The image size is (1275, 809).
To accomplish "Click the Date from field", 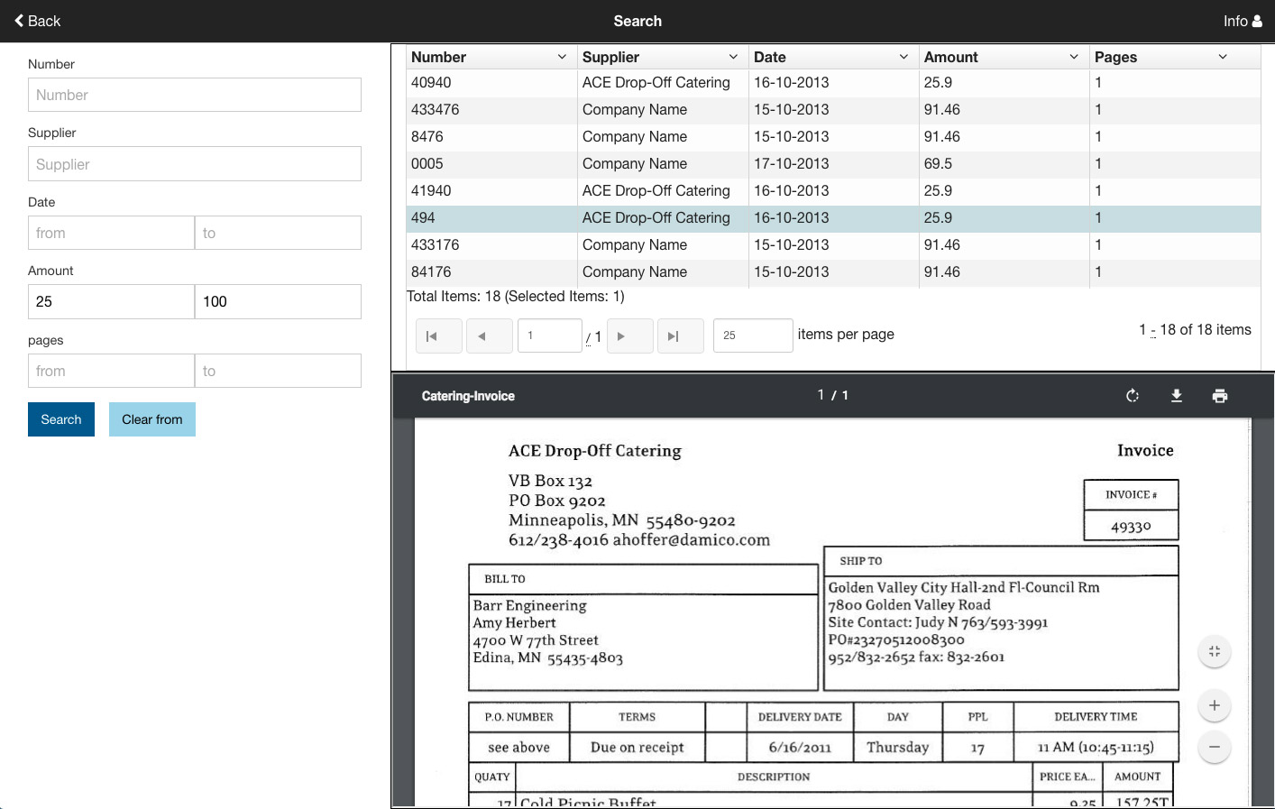I will pyautogui.click(x=111, y=233).
